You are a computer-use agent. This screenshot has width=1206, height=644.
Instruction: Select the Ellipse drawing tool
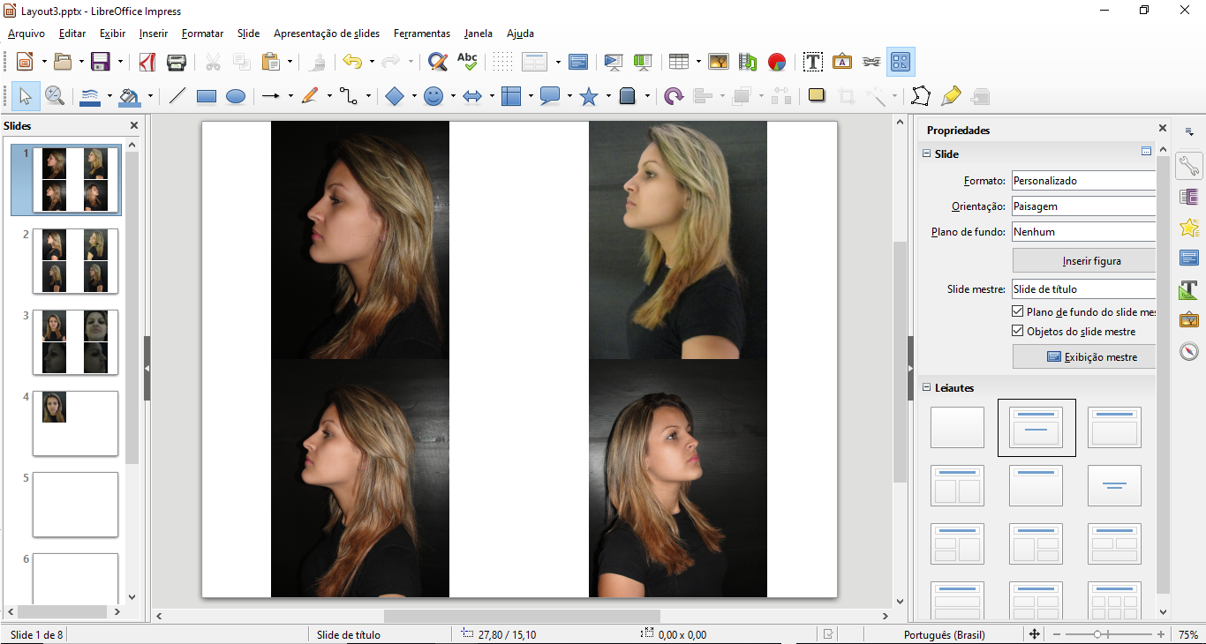click(x=236, y=96)
